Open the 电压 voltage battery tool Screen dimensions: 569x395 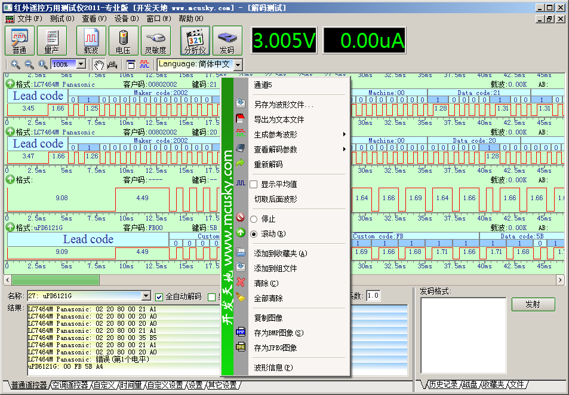(123, 41)
